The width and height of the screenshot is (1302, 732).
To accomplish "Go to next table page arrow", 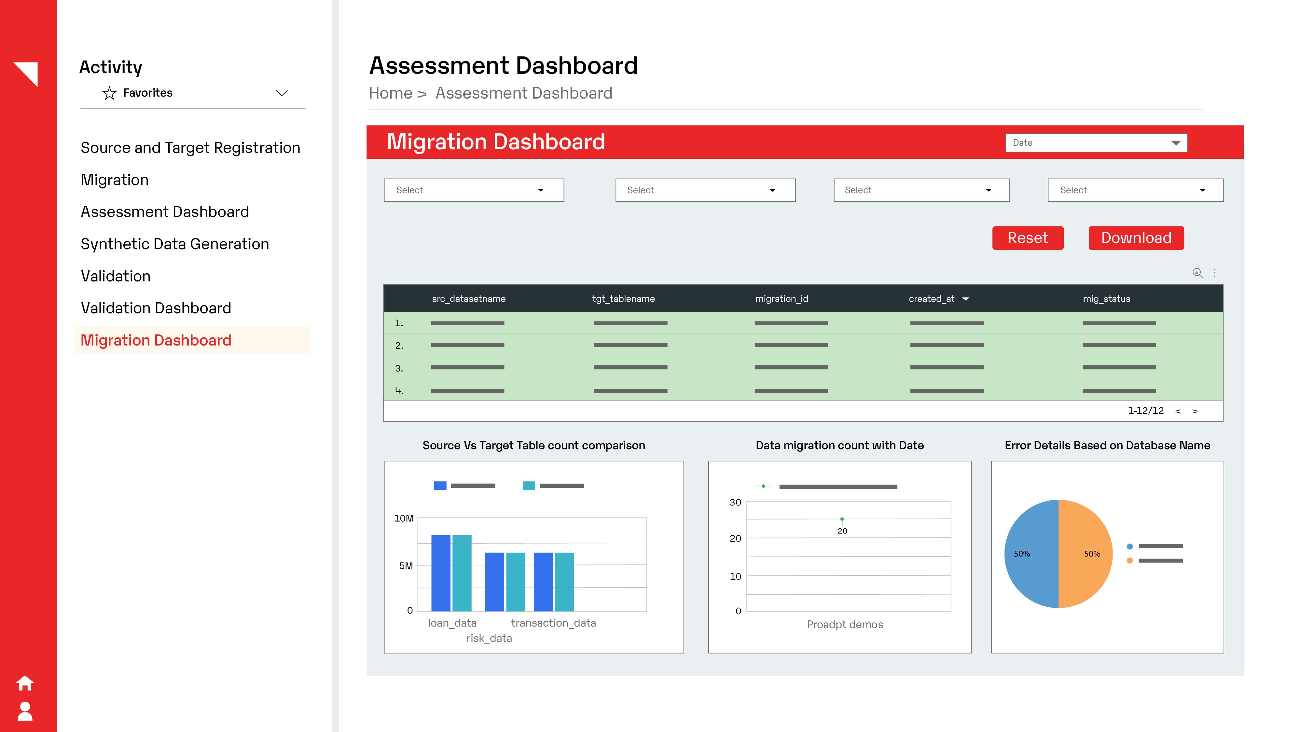I will pyautogui.click(x=1195, y=411).
